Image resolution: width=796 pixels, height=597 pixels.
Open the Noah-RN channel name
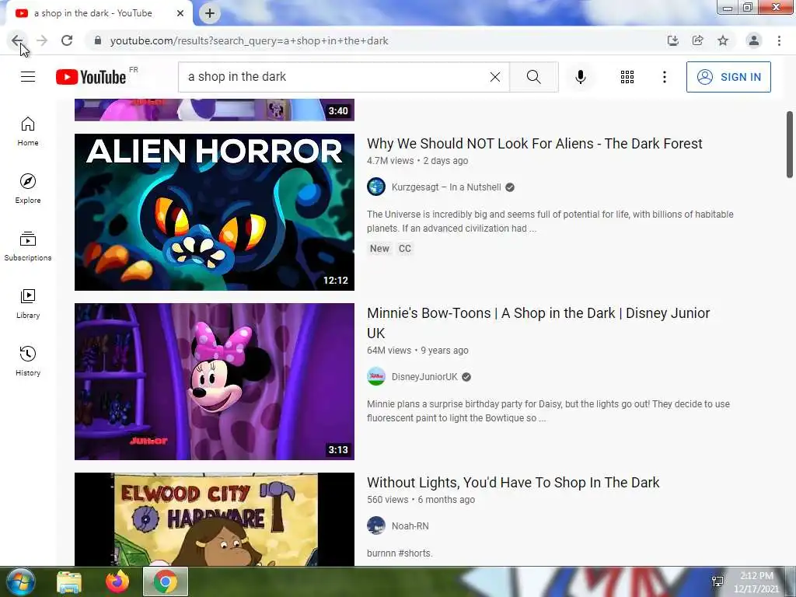(410, 526)
